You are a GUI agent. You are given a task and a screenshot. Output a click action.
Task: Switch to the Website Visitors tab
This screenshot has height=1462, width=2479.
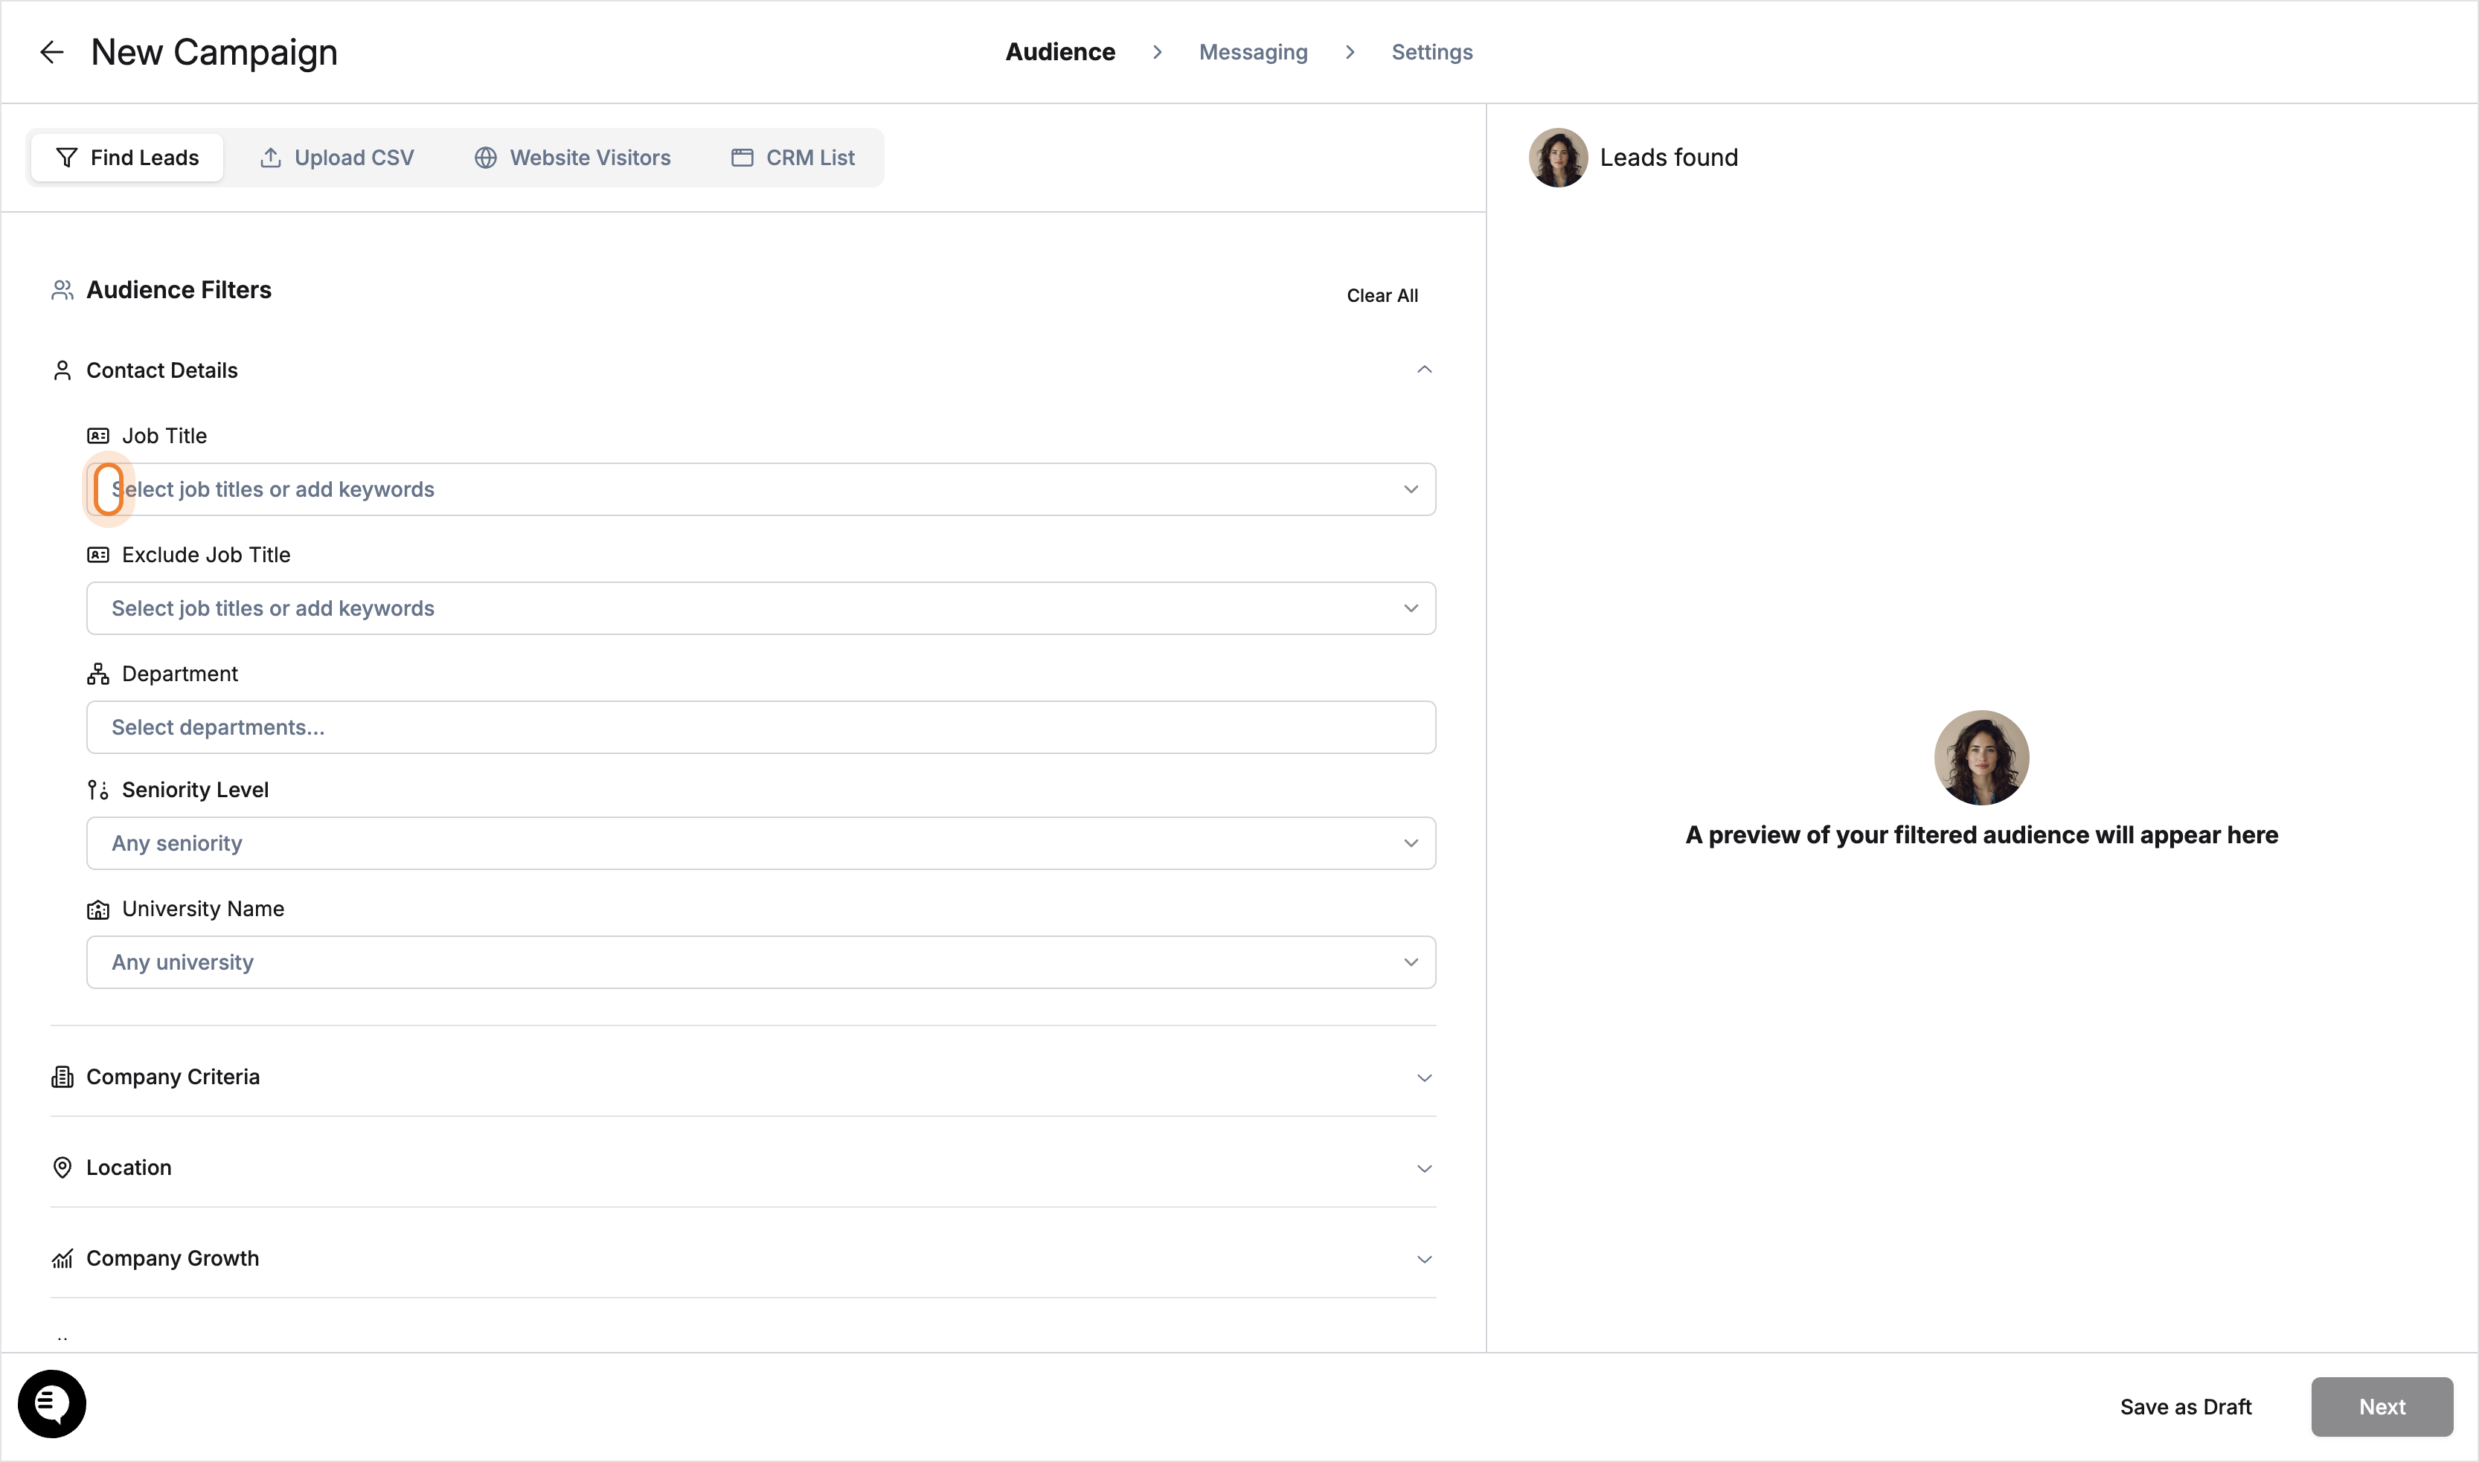click(x=571, y=158)
